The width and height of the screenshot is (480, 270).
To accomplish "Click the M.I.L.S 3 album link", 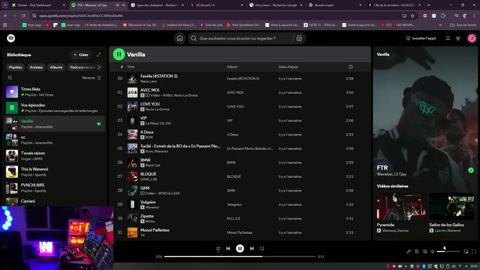I will pyautogui.click(x=233, y=219).
